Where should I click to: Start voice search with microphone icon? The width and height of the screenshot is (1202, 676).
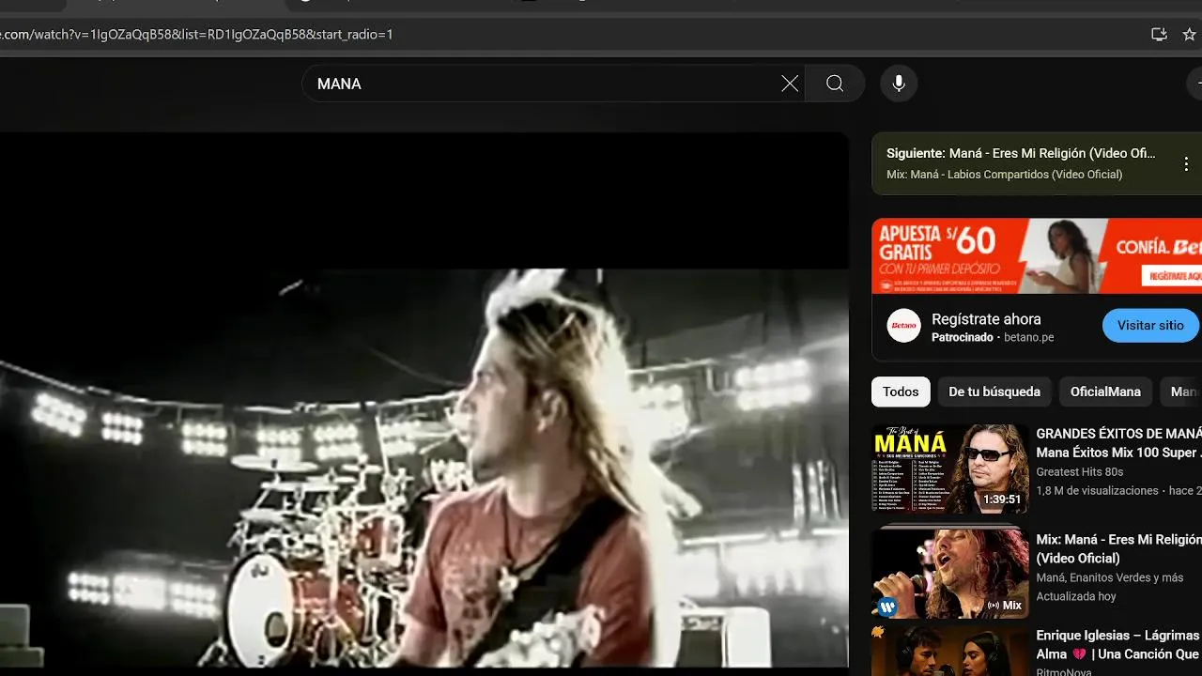(899, 84)
